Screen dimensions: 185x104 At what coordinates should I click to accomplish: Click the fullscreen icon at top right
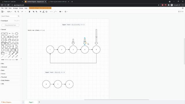179,12
